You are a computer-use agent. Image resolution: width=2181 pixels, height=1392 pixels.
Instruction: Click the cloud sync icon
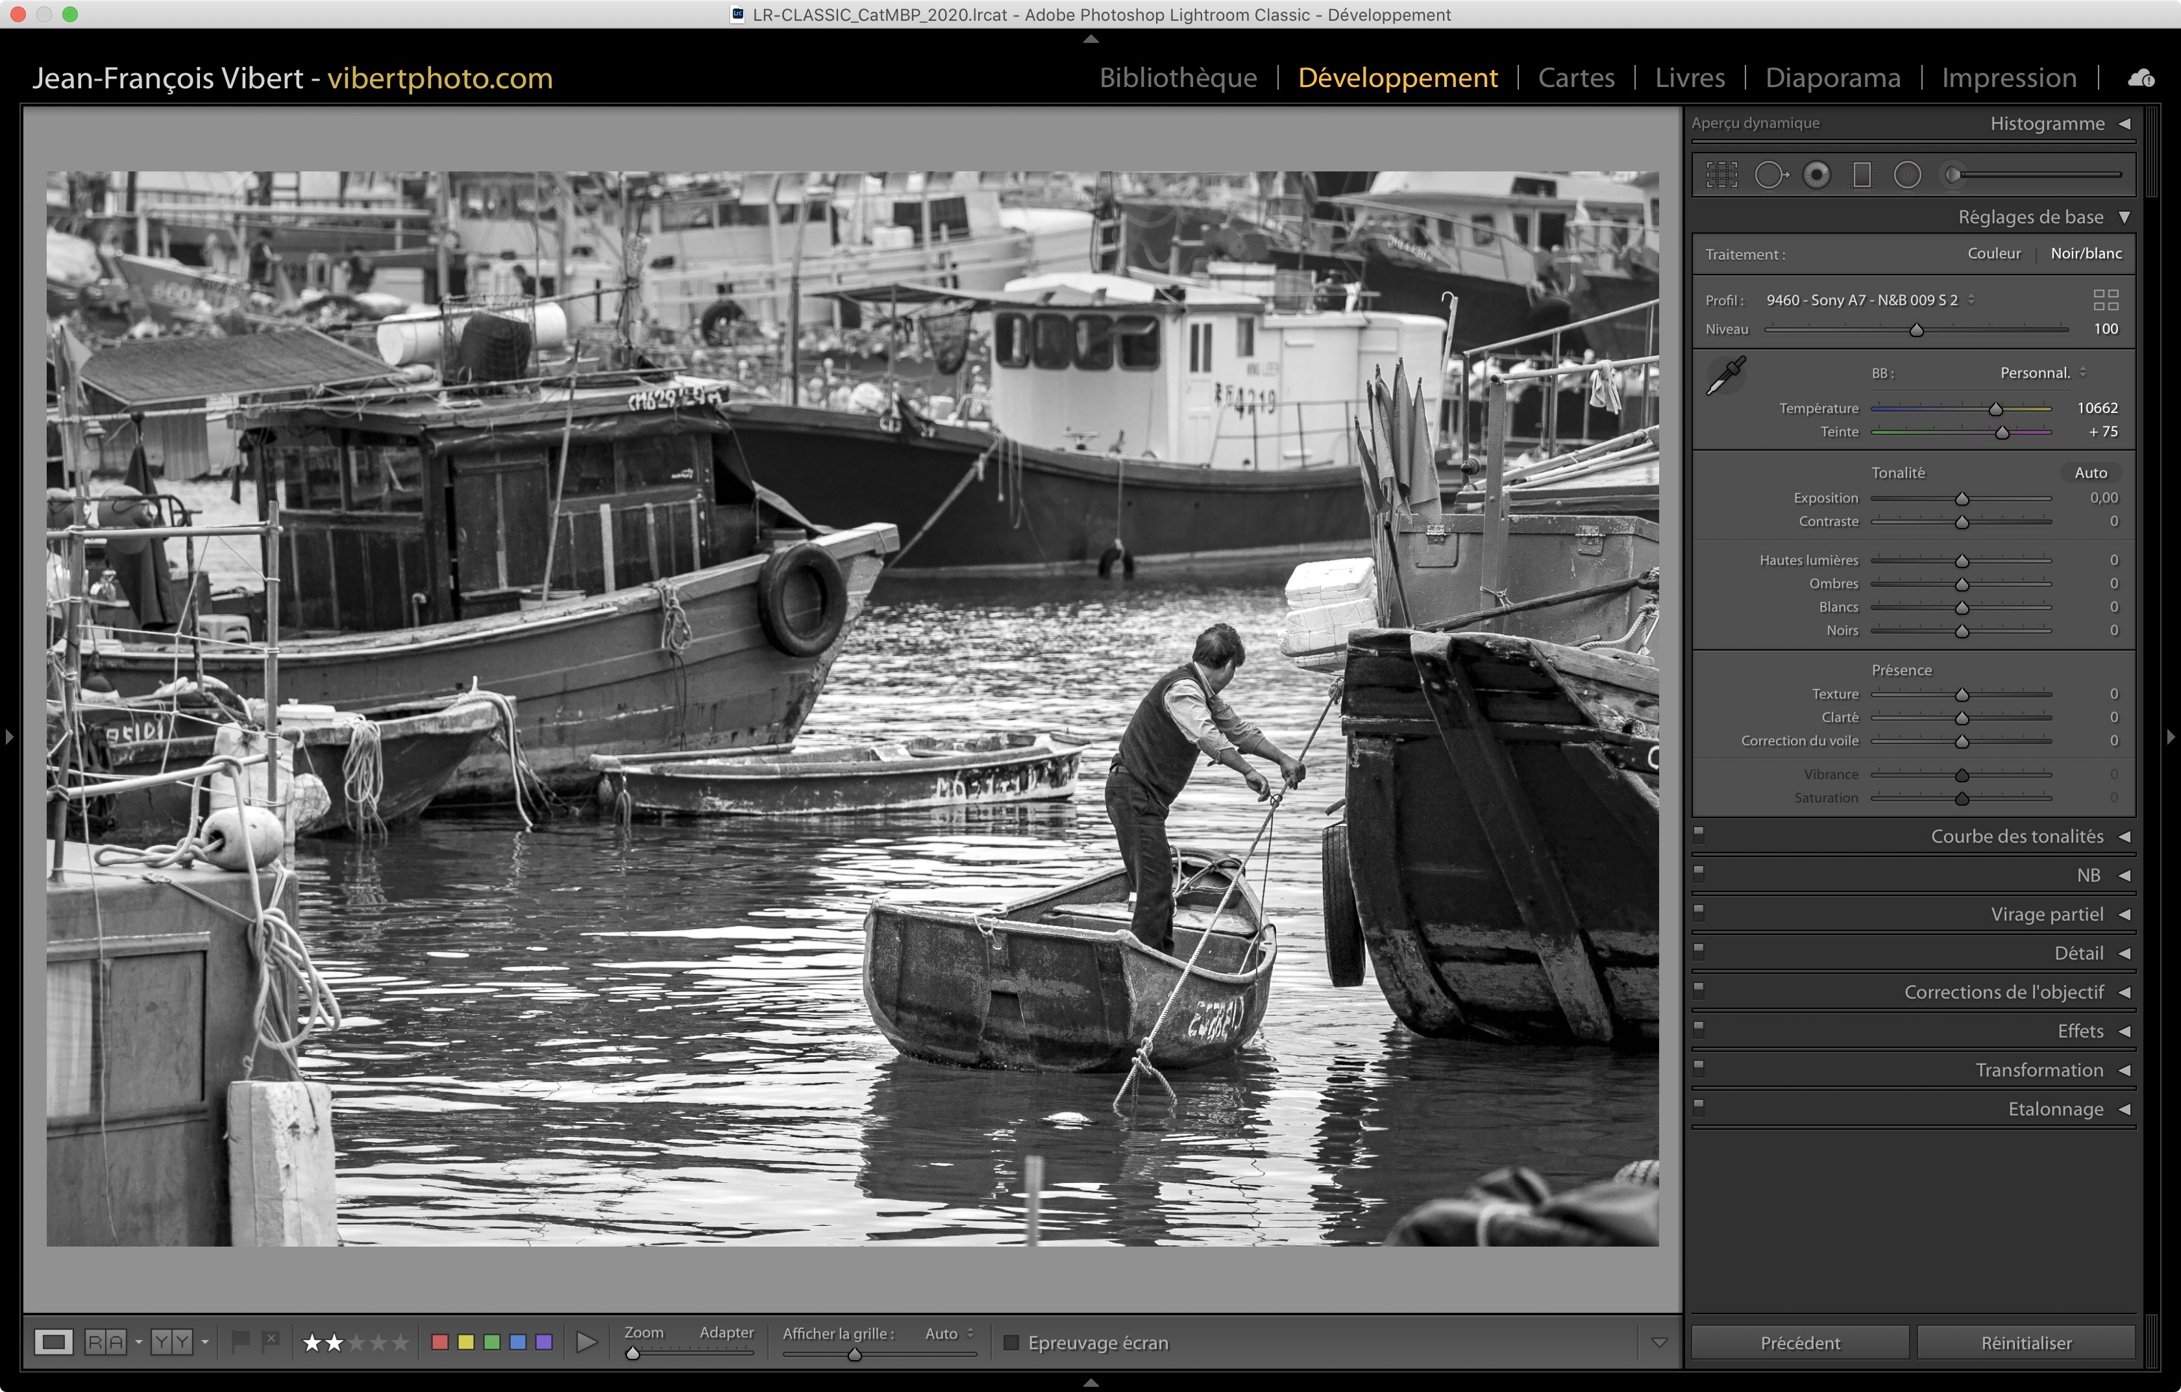[2141, 79]
